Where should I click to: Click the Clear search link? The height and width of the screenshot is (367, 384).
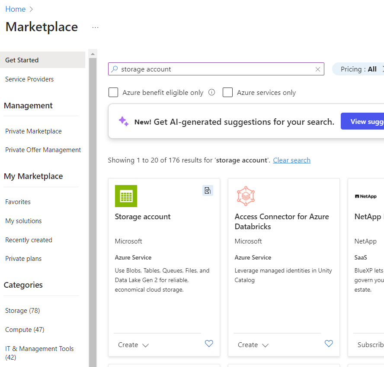click(x=291, y=160)
